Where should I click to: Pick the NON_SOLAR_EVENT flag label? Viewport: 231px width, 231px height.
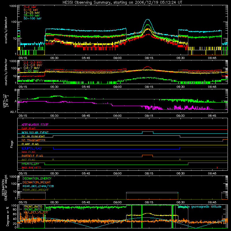pos(35,133)
